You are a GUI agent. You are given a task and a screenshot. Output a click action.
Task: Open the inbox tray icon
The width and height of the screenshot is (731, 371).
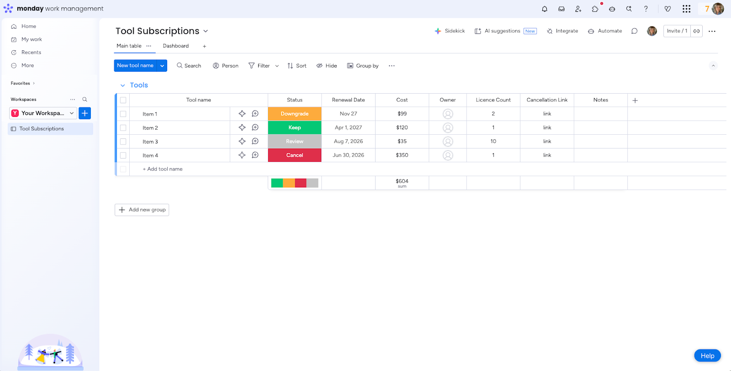[x=561, y=9]
